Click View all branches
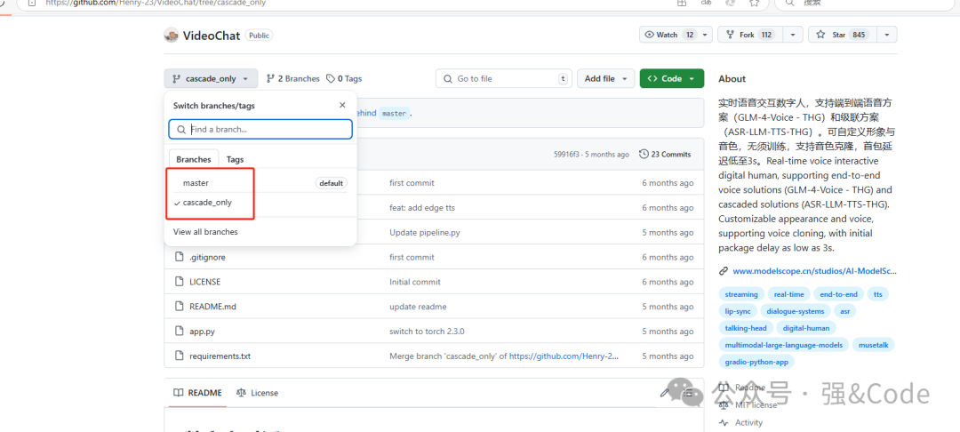 click(x=205, y=232)
